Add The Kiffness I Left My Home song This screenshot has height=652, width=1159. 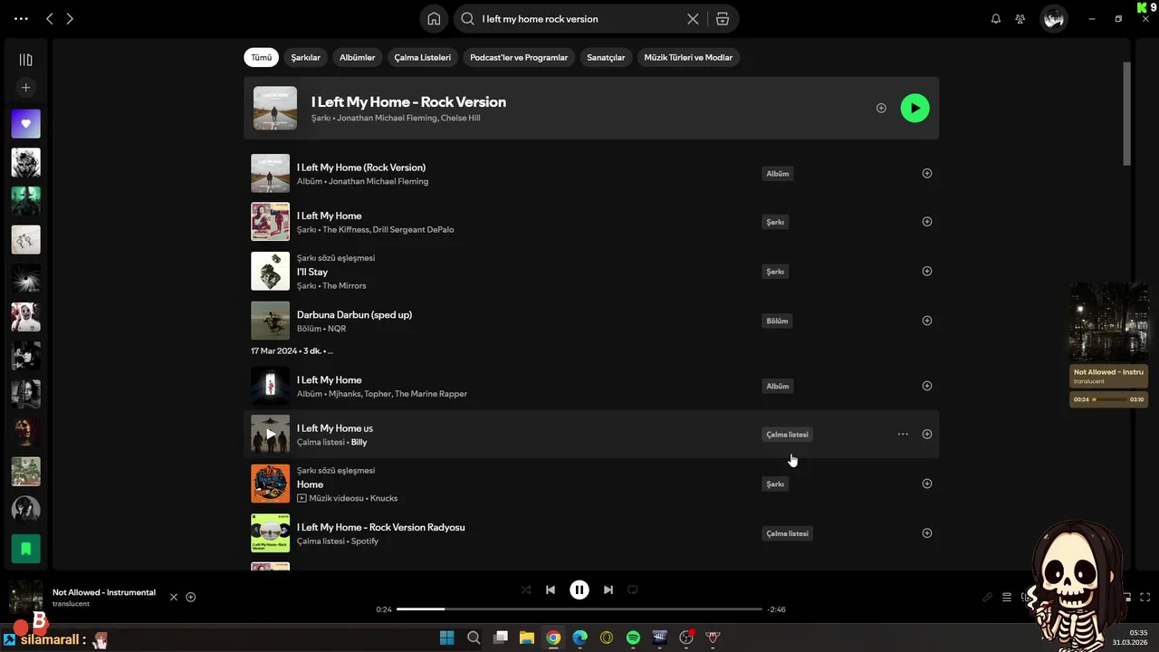click(x=927, y=221)
